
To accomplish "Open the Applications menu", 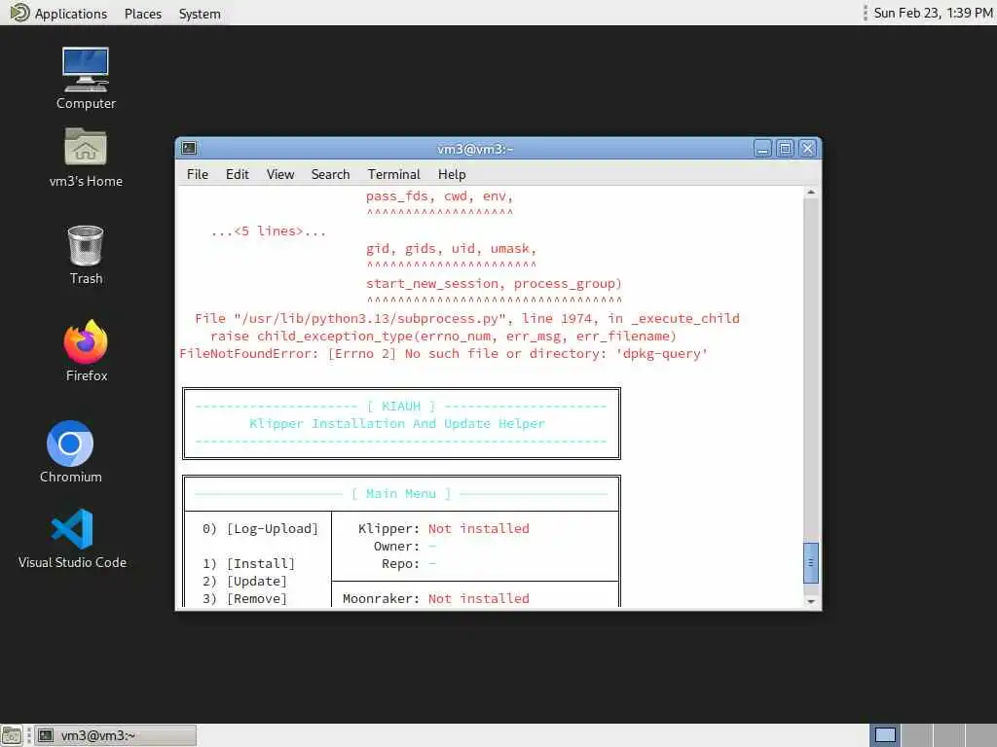I will click(x=70, y=14).
